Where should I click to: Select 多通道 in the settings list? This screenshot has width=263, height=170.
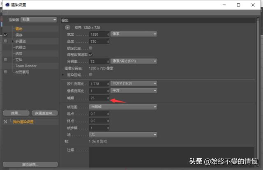click(x=21, y=41)
